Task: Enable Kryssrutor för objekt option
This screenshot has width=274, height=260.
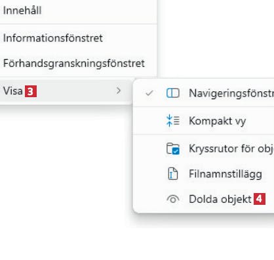Action: pos(231,148)
